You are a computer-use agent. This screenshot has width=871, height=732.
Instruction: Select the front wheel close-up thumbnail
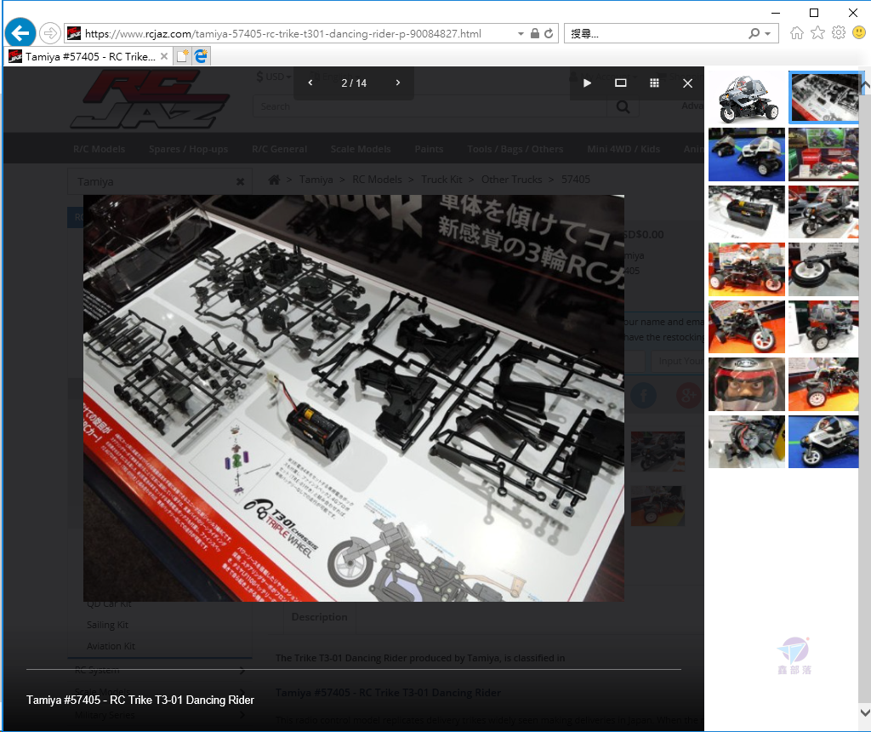coord(823,269)
